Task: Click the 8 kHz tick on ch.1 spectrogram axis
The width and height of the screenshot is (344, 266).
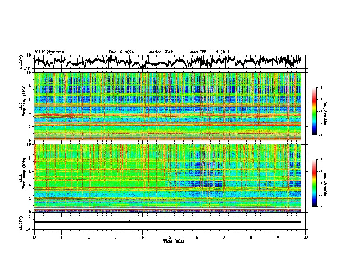Action: click(x=30, y=86)
